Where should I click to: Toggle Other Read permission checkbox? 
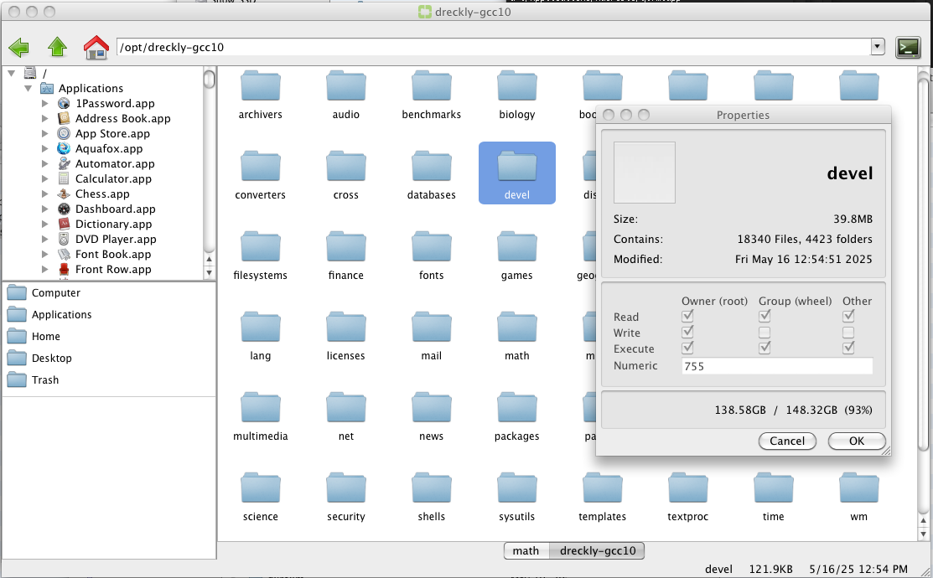point(848,316)
